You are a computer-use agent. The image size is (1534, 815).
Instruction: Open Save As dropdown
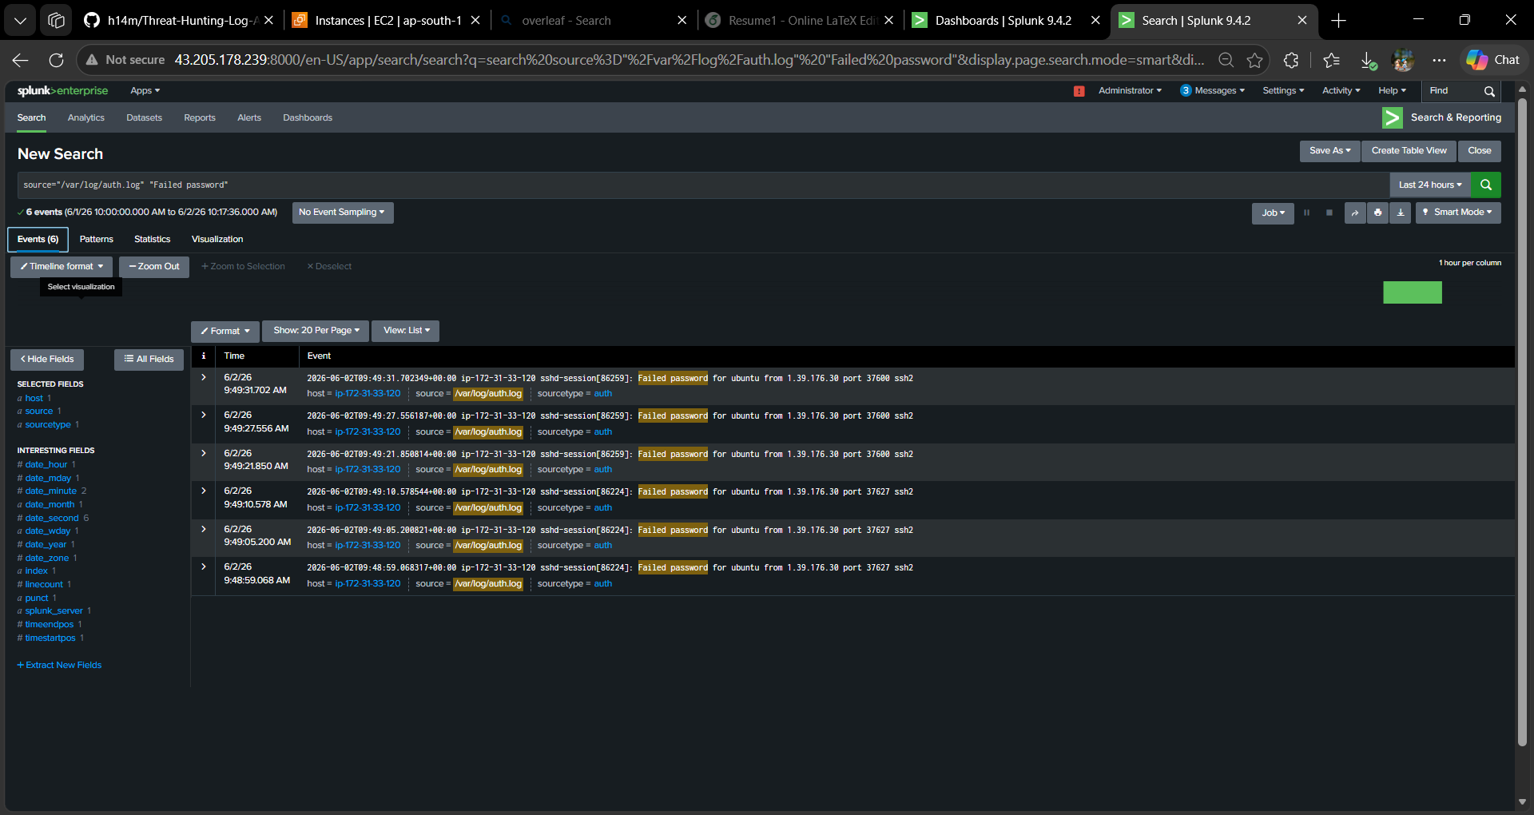point(1329,151)
